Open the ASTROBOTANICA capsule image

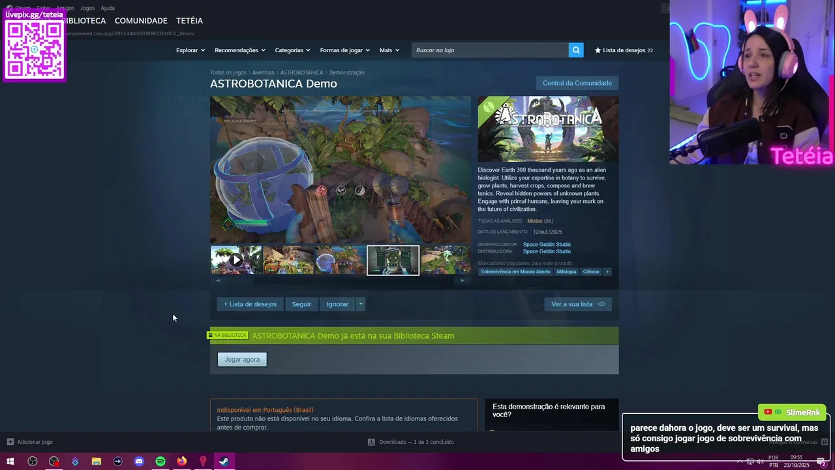point(548,129)
